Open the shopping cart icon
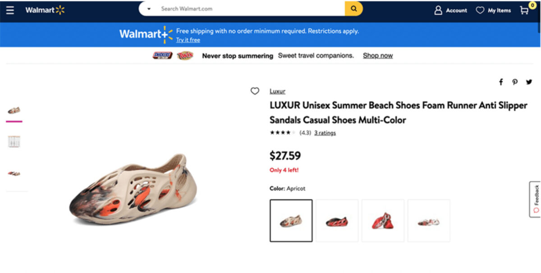The height and width of the screenshot is (273, 541). (524, 9)
